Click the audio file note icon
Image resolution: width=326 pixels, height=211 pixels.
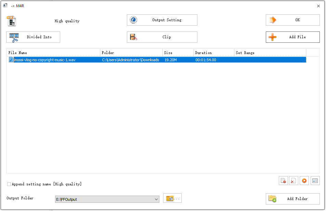click(11, 60)
